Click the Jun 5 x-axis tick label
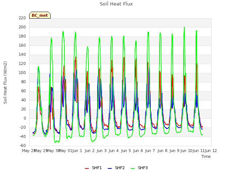Screen dimensions: 233x175 coord(126,151)
